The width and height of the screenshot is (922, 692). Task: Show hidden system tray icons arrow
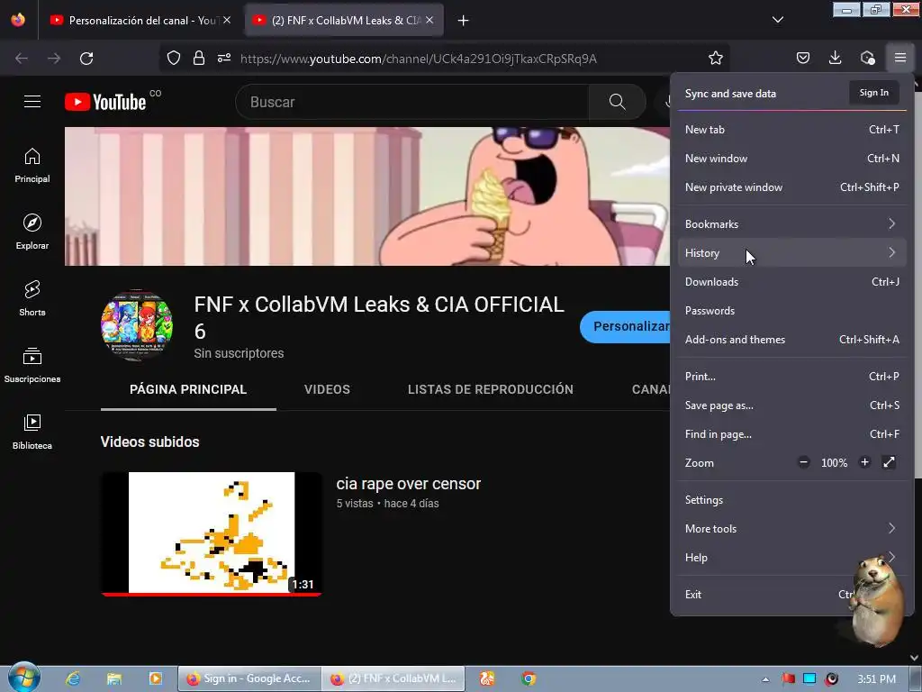click(765, 679)
